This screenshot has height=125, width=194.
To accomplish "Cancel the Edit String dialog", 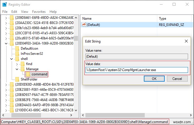I will point(177,78).
